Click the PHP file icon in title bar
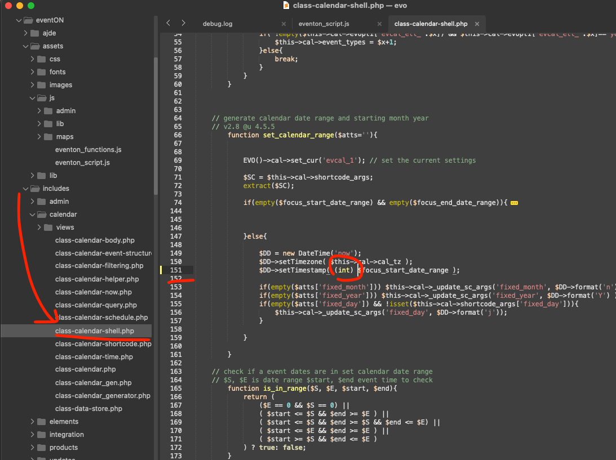The image size is (616, 460). click(x=286, y=5)
